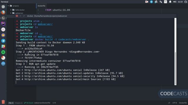Image resolution: width=188 pixels, height=105 pixels.
Task: Open the yellow files app dock icon
Action: (3, 35)
